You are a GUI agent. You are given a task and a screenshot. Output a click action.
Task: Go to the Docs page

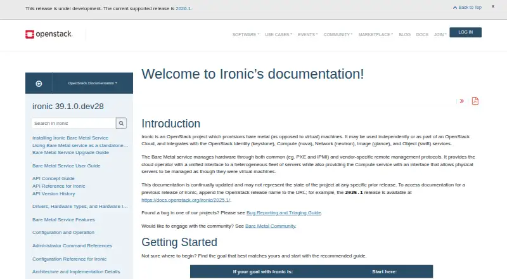[422, 34]
